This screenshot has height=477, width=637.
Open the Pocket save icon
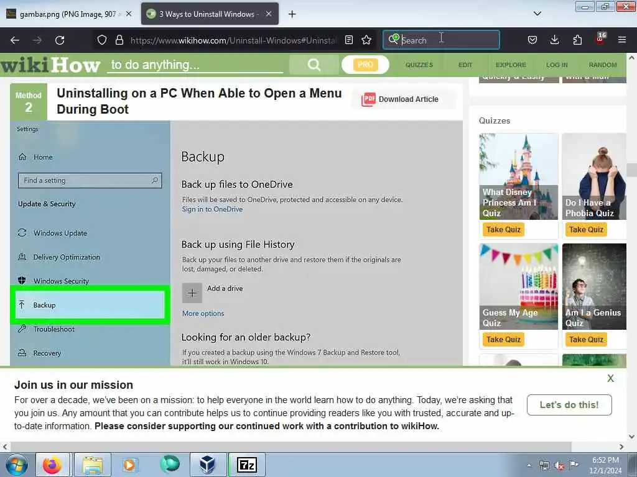532,40
